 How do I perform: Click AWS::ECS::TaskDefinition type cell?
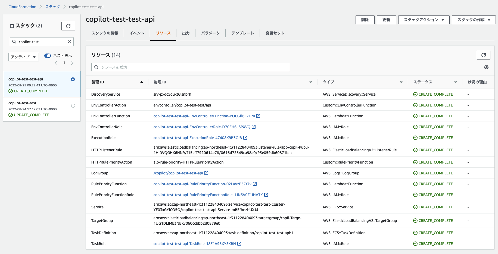(x=344, y=233)
